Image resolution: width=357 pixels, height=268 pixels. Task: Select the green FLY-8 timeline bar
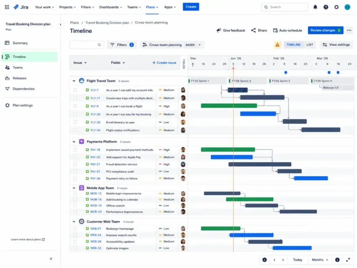(229, 106)
